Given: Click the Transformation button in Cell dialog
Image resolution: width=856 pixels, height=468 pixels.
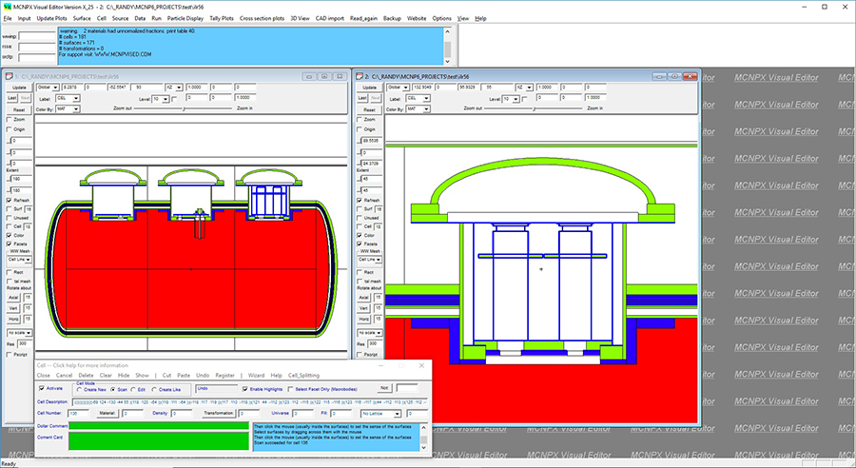Looking at the screenshot, I should click(219, 414).
